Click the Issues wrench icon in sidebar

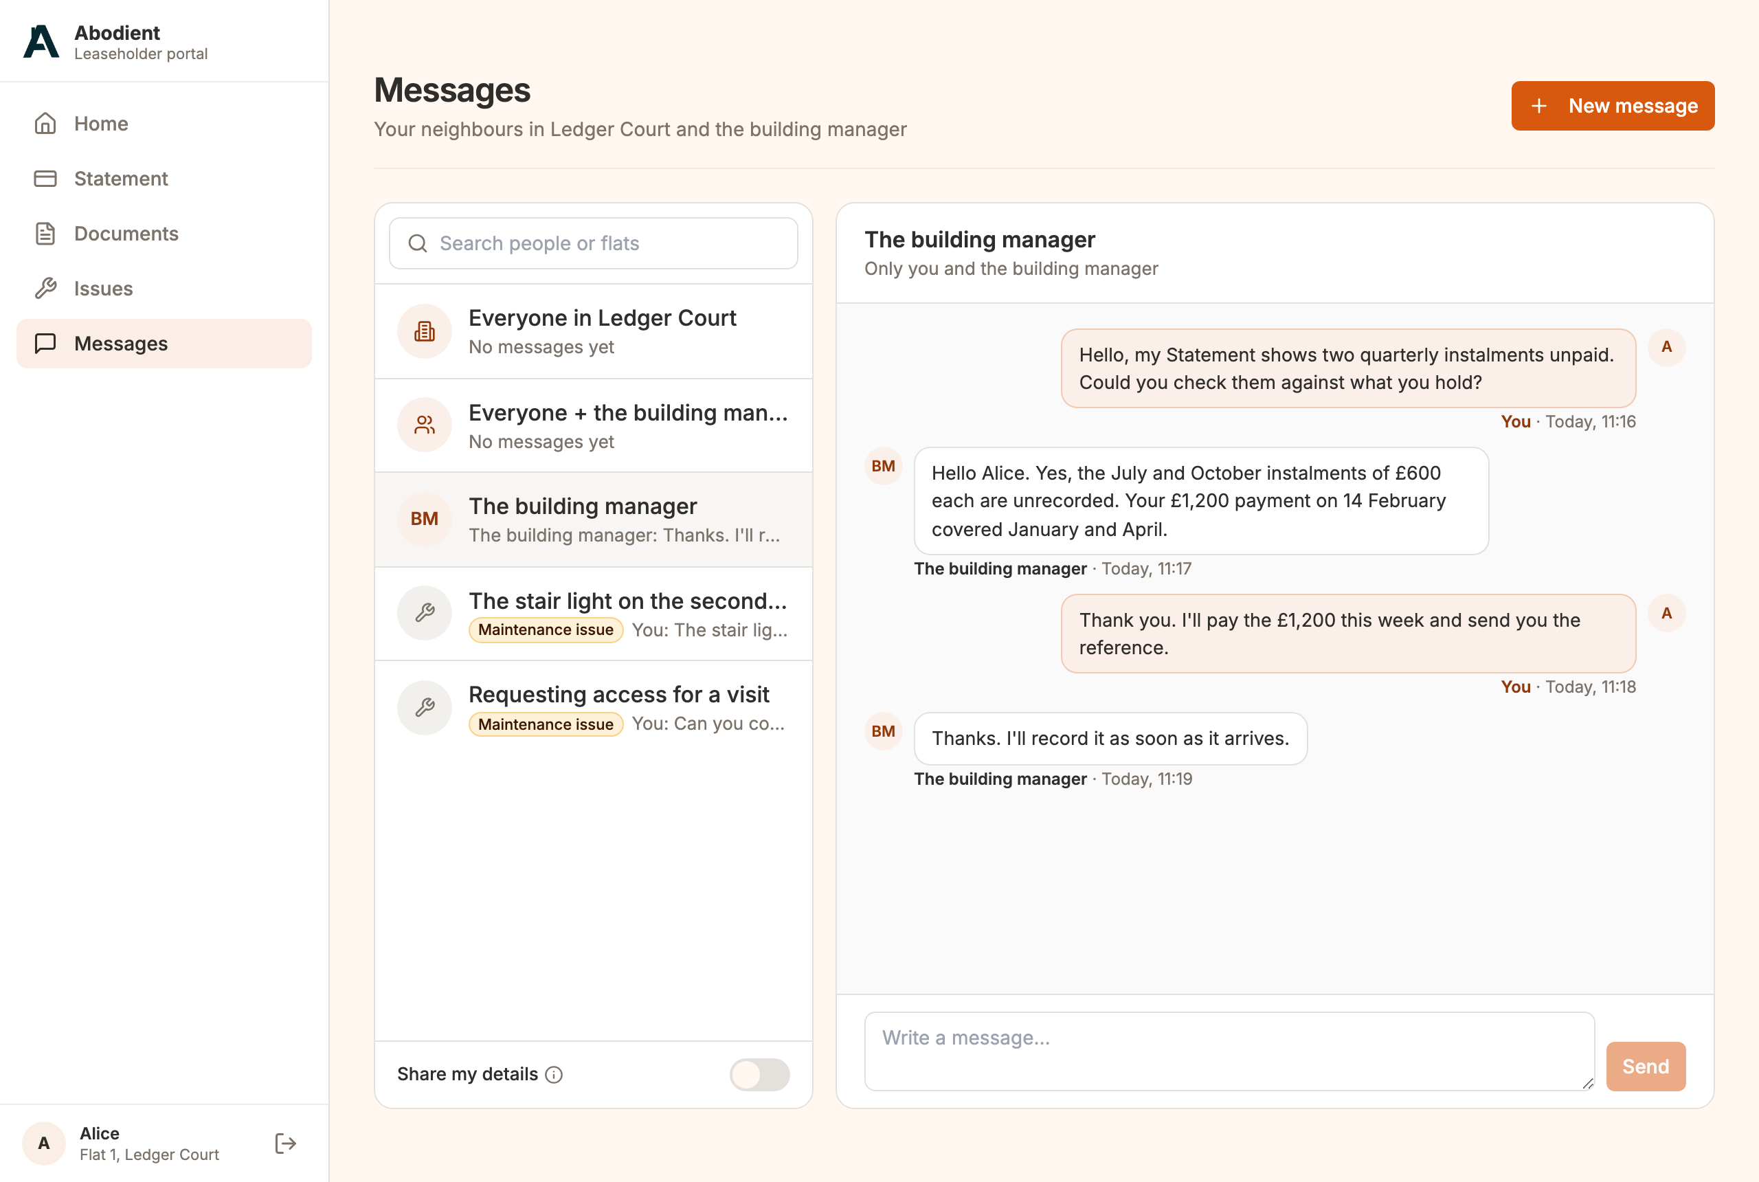45,288
